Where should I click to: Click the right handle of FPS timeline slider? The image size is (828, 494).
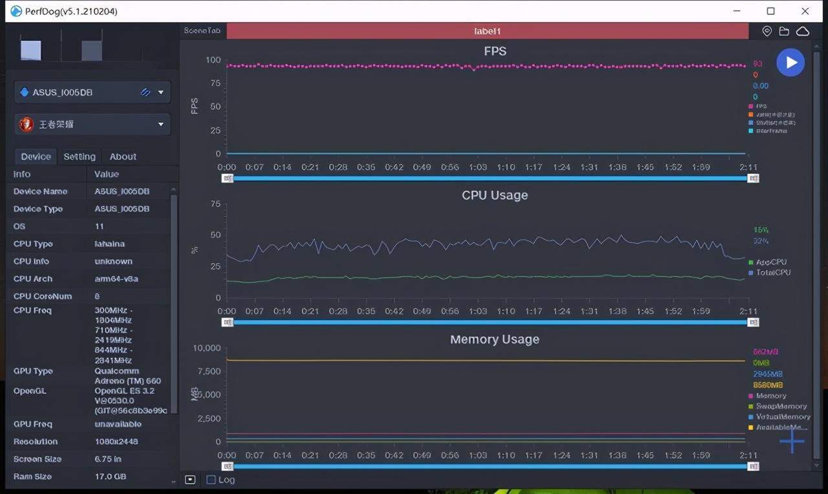[753, 178]
